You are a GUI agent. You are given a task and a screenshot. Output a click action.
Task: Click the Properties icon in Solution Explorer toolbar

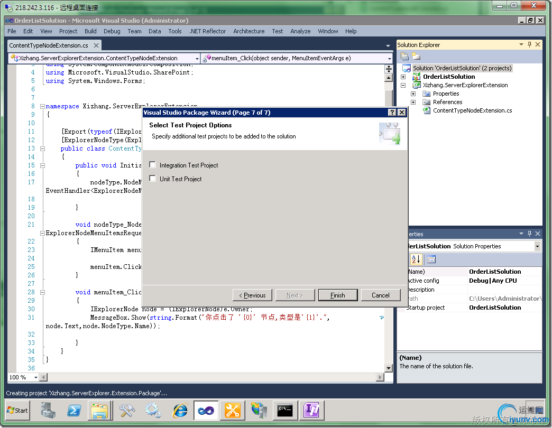click(x=404, y=57)
